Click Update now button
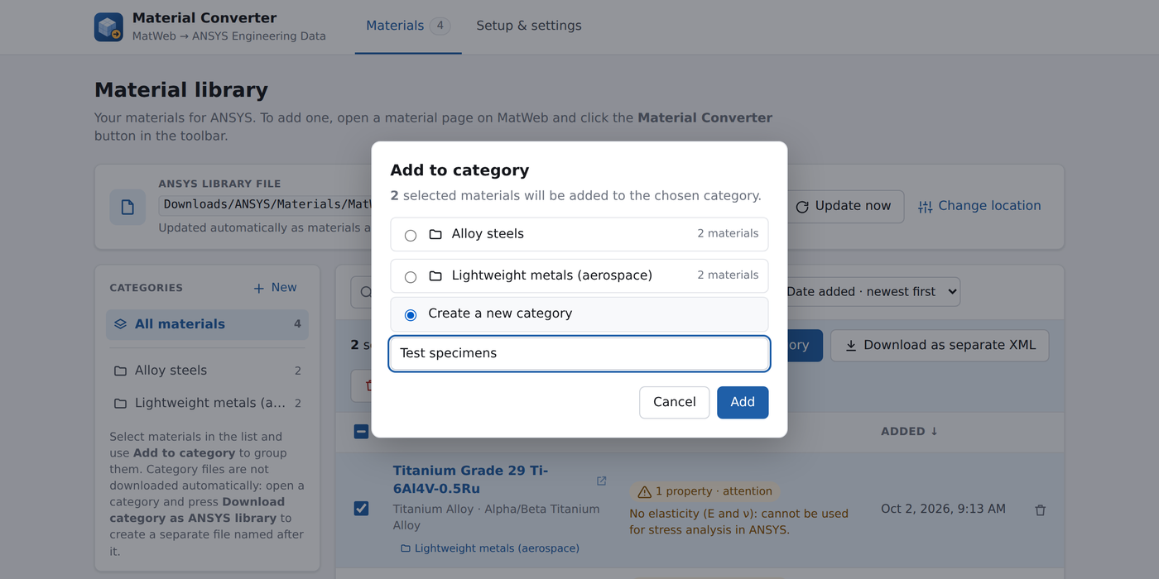 click(844, 206)
